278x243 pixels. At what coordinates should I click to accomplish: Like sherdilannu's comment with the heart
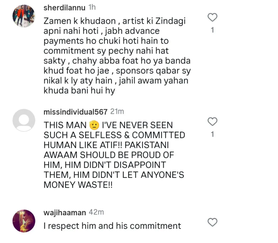213,17
